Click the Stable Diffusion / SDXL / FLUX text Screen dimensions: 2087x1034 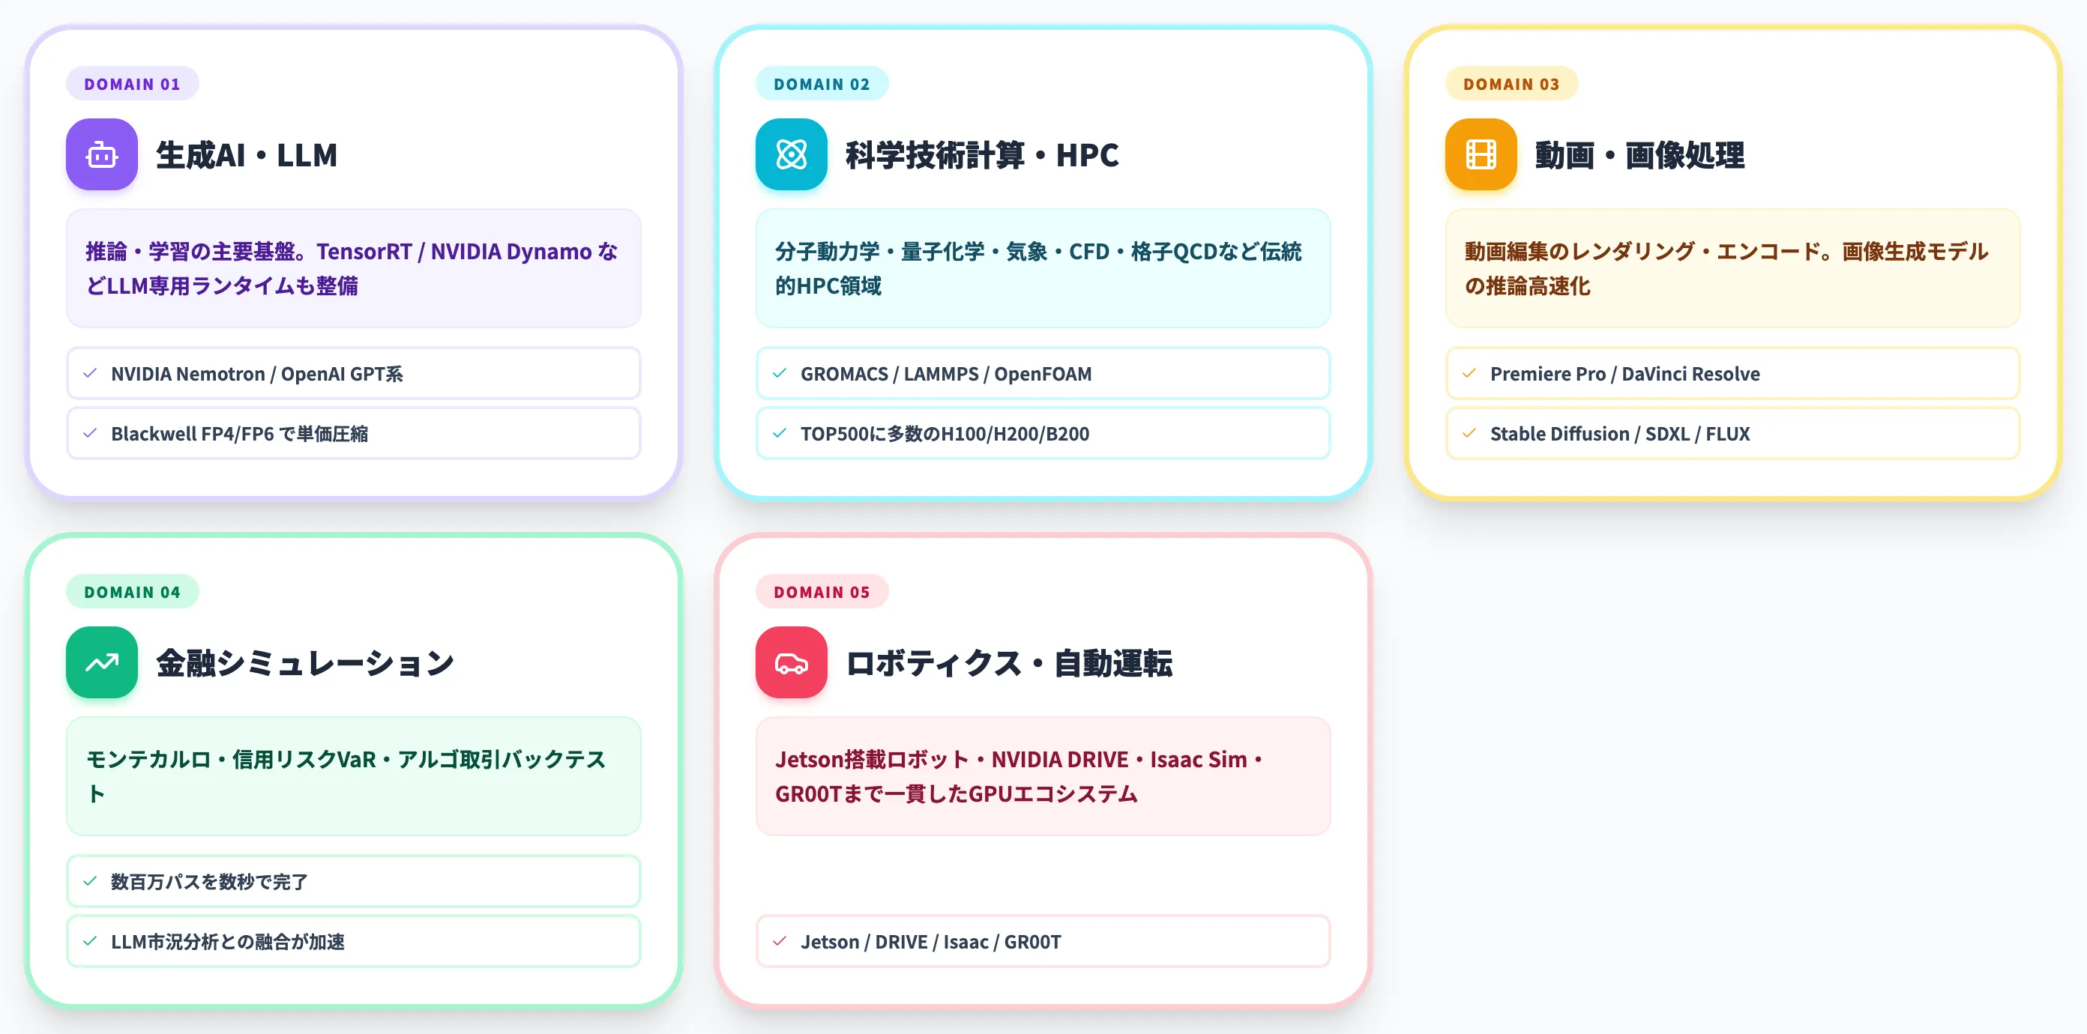[x=1619, y=434]
